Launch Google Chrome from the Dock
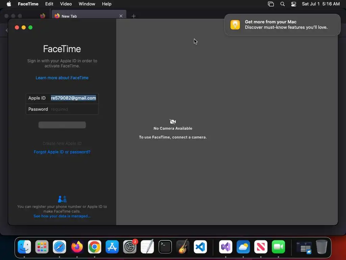Viewport: 346px width, 260px height. click(95, 247)
